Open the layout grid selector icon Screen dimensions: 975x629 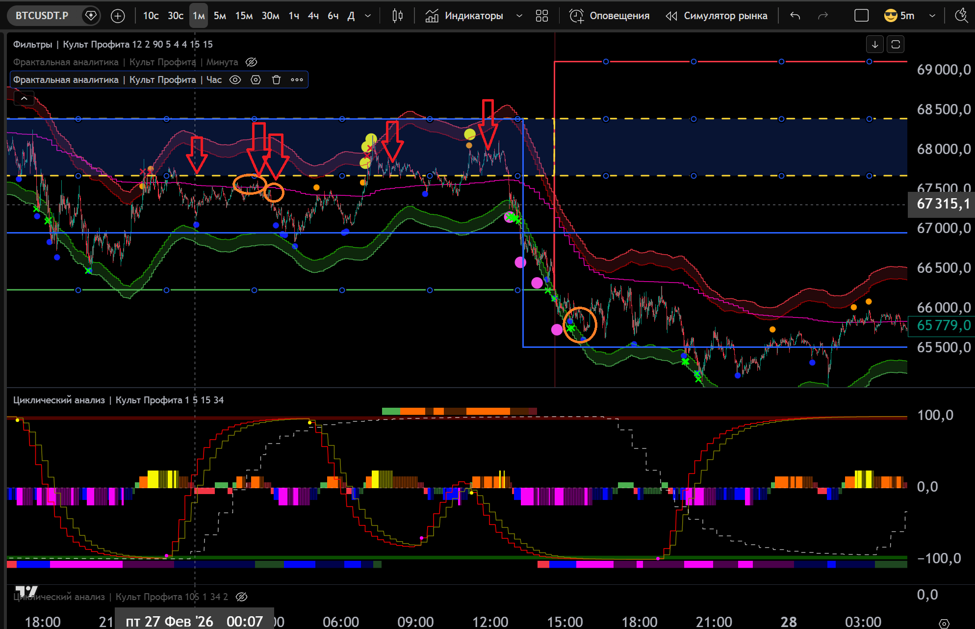click(x=542, y=16)
